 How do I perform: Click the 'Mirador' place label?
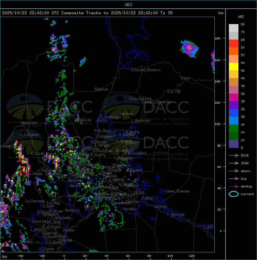point(130,209)
